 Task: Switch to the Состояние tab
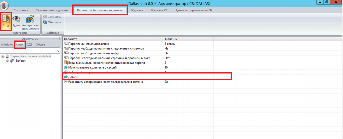click(x=21, y=10)
